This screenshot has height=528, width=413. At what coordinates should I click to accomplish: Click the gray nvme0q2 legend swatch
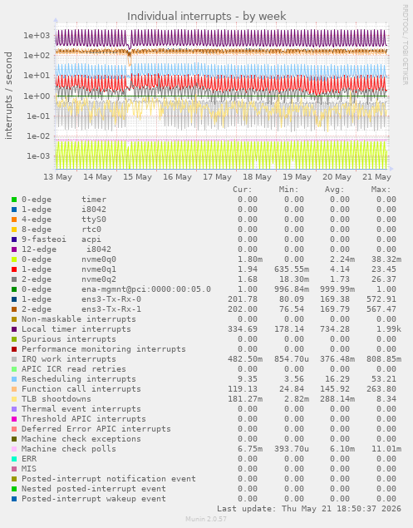(x=14, y=279)
